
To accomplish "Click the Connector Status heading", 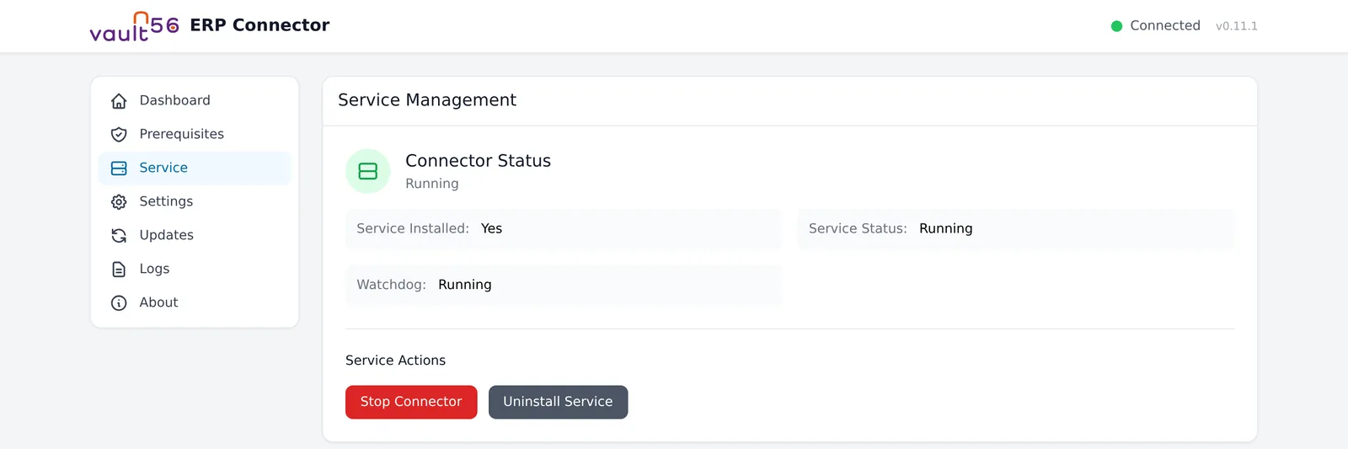I will coord(478,161).
